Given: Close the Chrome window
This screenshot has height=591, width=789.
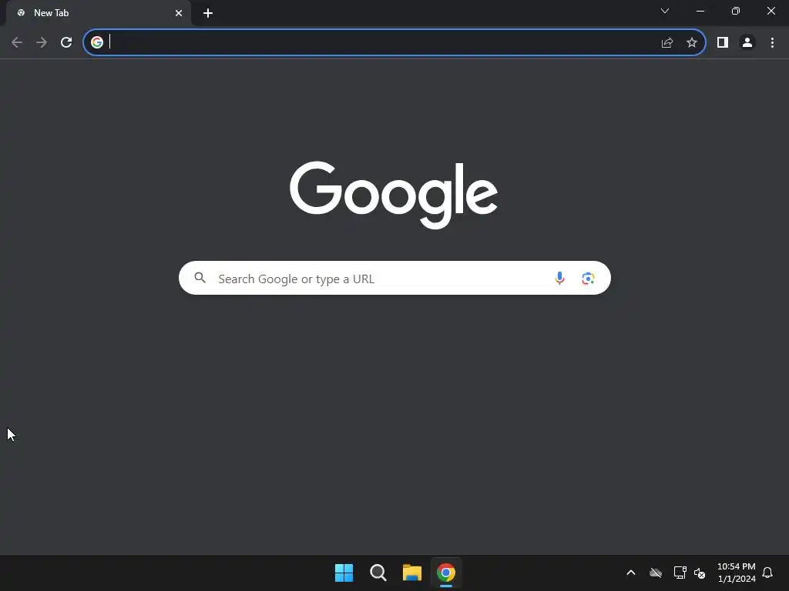Looking at the screenshot, I should (771, 11).
